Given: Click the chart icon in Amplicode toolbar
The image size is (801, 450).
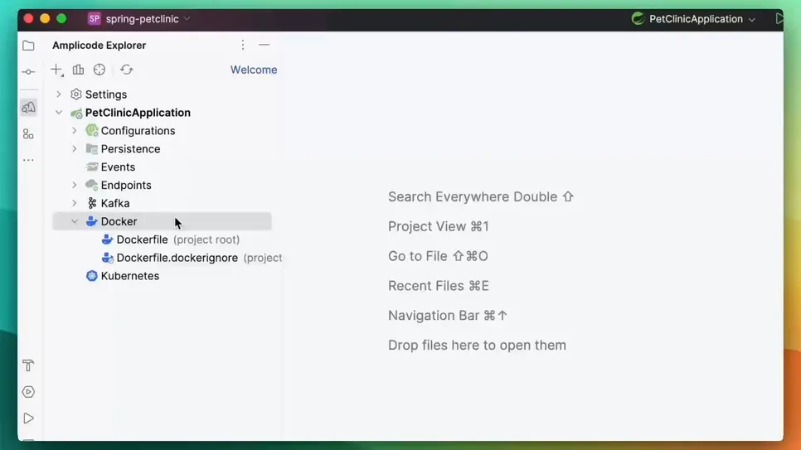Looking at the screenshot, I should [78, 70].
